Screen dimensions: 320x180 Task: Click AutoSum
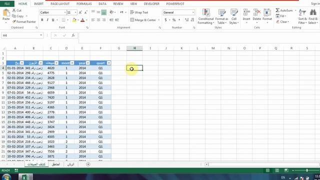(x=284, y=10)
